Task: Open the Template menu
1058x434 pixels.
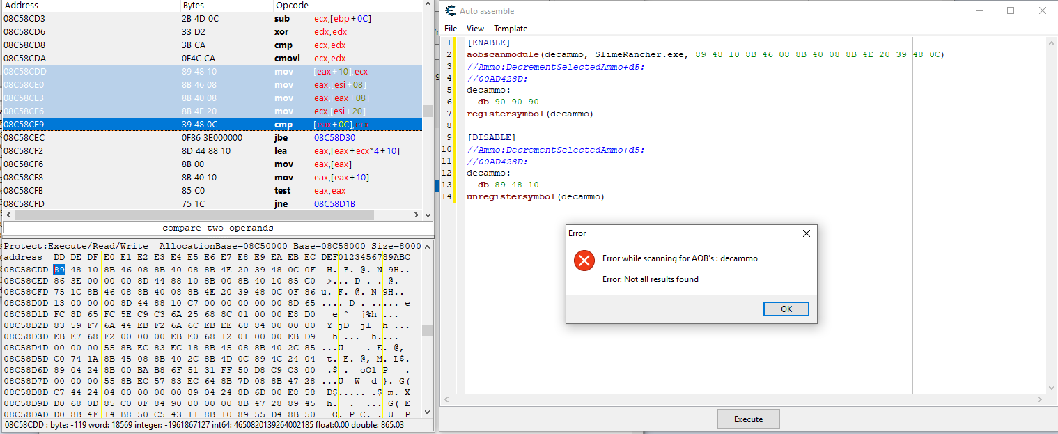Action: (x=510, y=29)
